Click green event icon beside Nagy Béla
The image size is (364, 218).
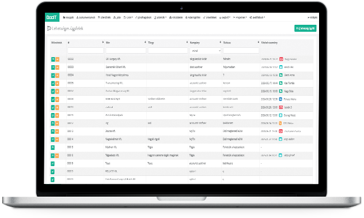point(280,91)
